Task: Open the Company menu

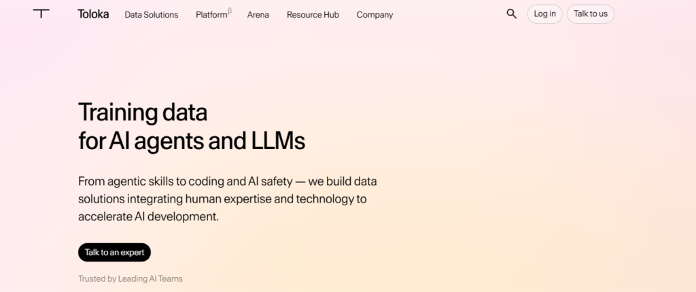Action: [375, 15]
